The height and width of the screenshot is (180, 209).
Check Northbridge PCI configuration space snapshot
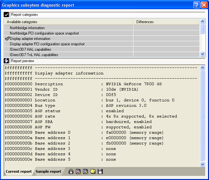click(7, 33)
